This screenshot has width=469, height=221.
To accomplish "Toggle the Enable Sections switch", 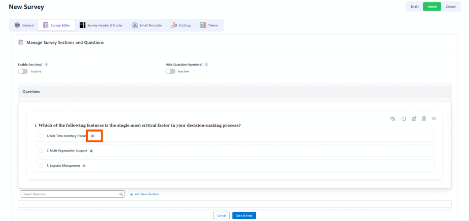I will (x=23, y=71).
